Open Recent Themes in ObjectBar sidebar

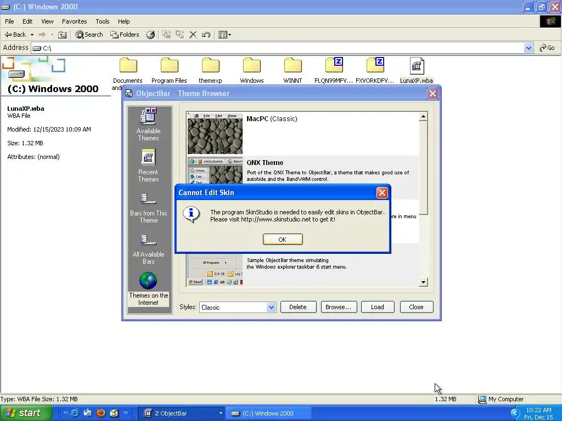pos(148,166)
